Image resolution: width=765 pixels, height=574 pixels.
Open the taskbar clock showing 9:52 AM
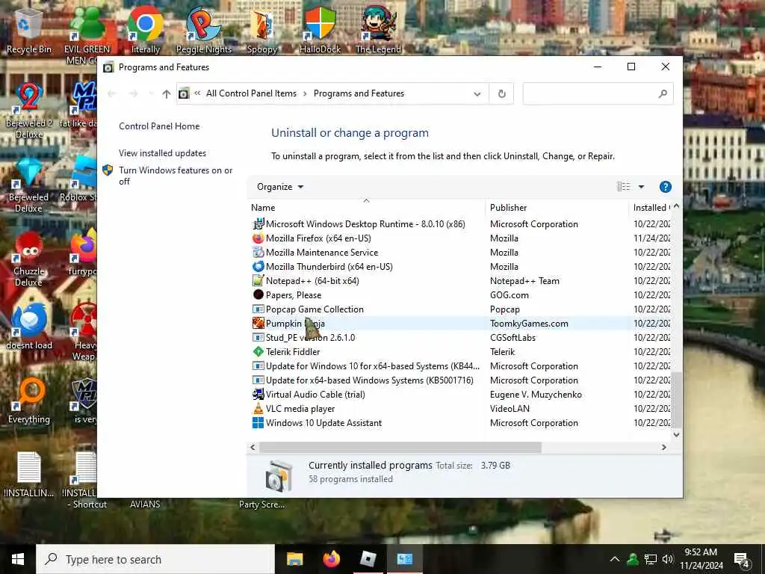(701, 559)
